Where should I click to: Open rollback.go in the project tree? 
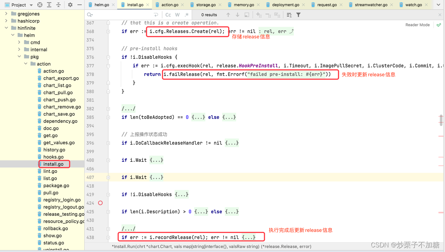(56, 228)
